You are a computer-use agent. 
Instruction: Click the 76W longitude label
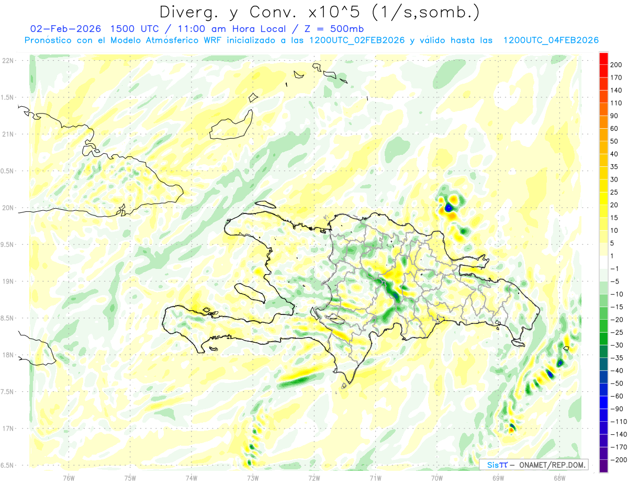click(69, 478)
